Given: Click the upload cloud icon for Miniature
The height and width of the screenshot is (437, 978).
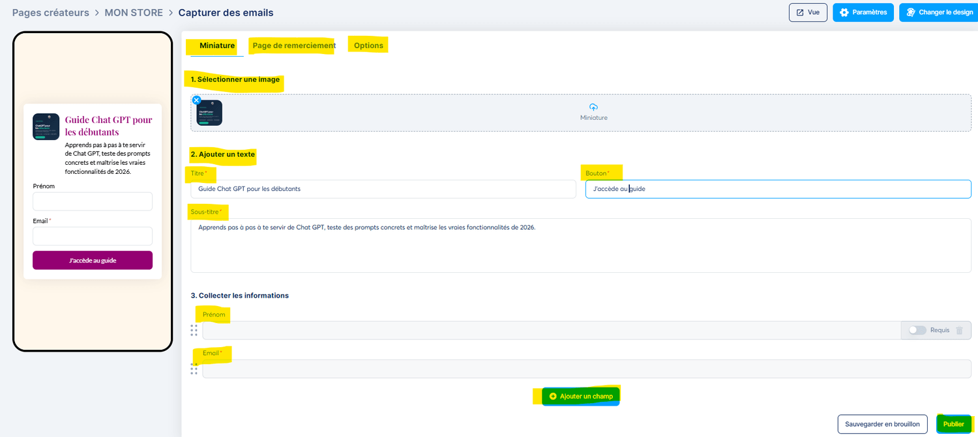Looking at the screenshot, I should [593, 107].
